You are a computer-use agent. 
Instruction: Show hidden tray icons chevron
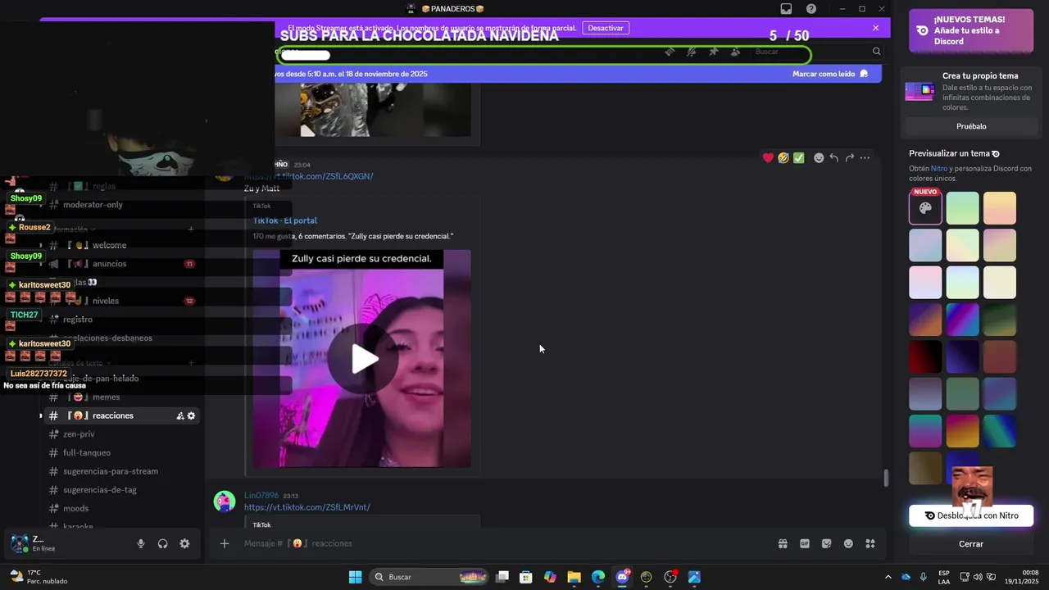888,577
